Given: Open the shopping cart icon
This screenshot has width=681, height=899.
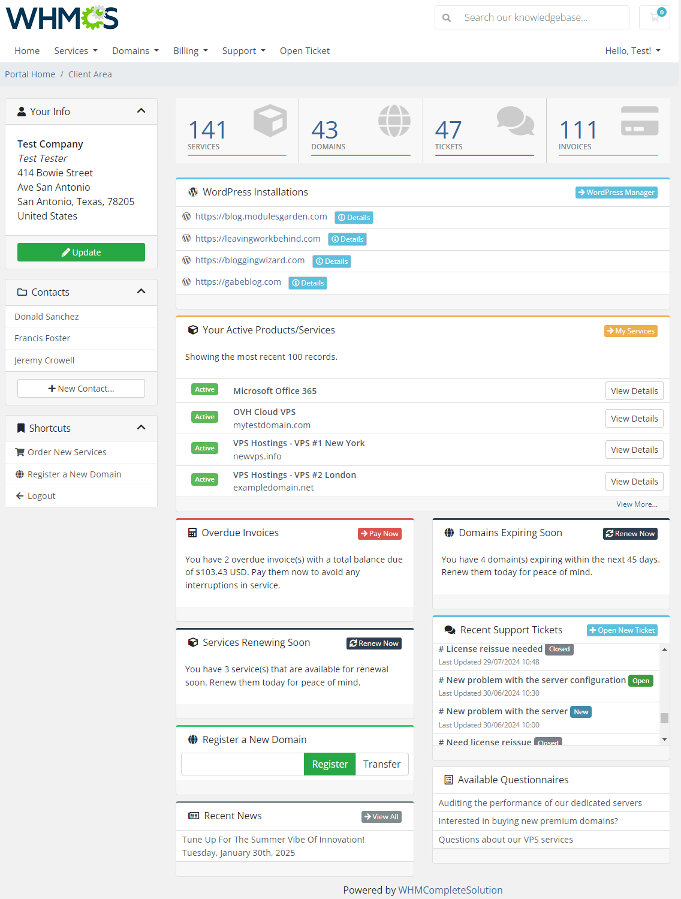Looking at the screenshot, I should (x=654, y=17).
